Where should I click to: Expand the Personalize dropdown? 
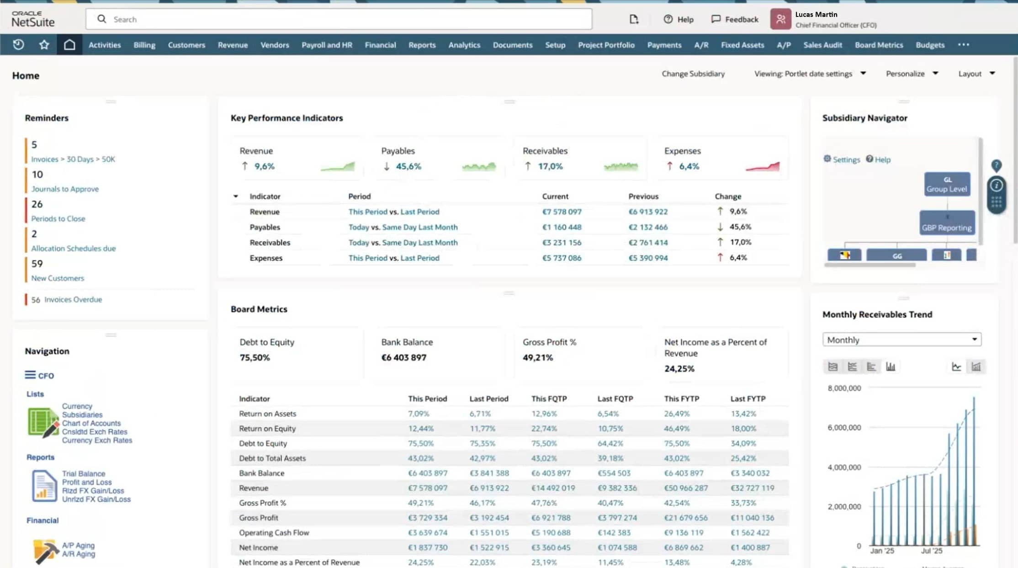click(x=912, y=74)
